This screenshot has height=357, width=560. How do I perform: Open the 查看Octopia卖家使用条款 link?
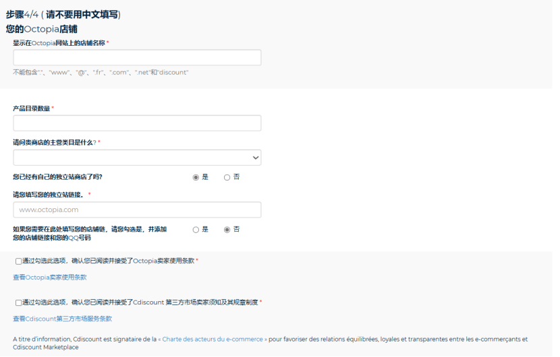[x=50, y=277]
